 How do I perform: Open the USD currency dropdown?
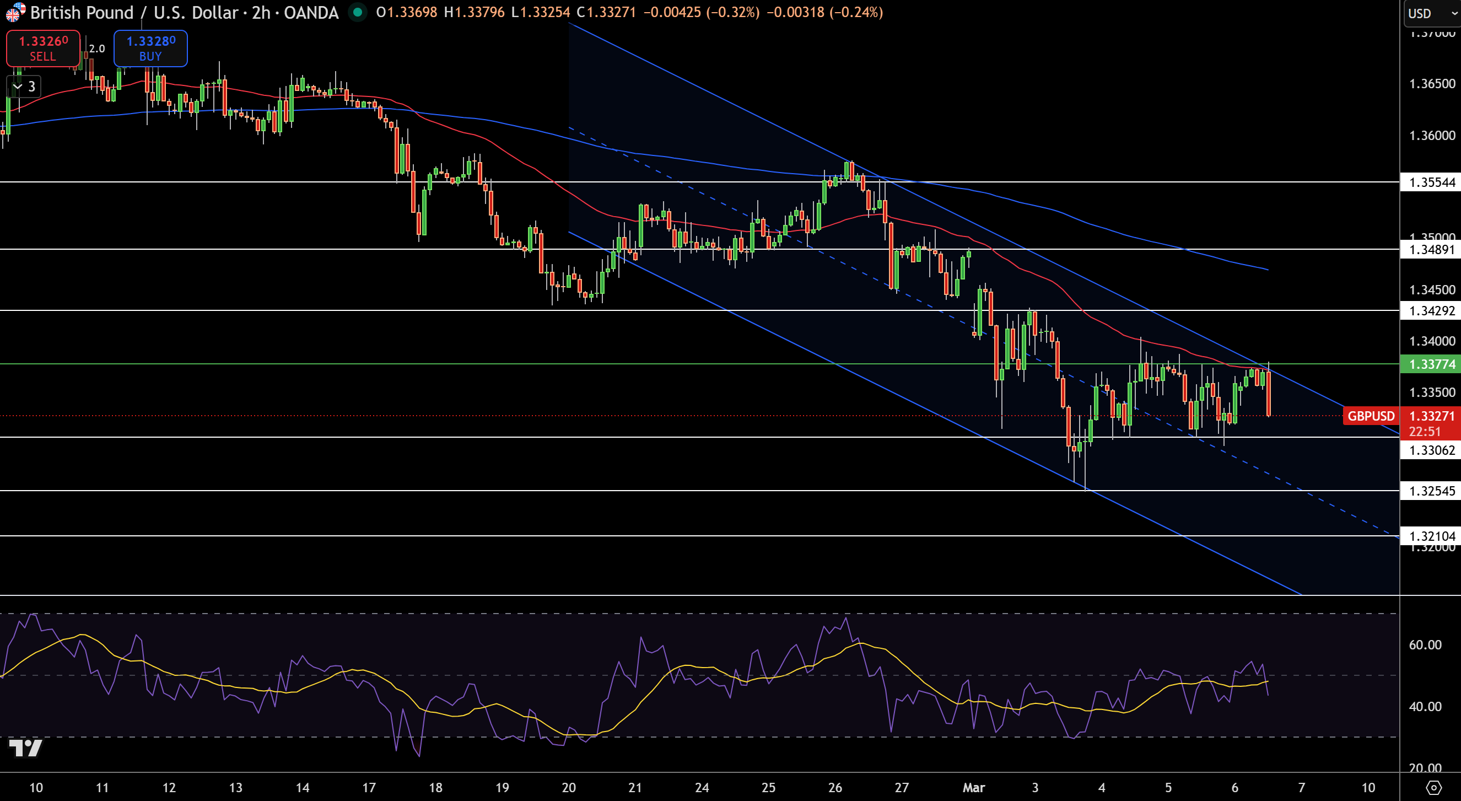pos(1432,13)
